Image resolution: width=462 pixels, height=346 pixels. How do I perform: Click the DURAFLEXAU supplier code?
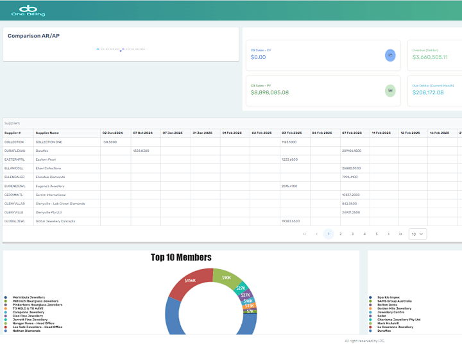pyautogui.click(x=15, y=151)
